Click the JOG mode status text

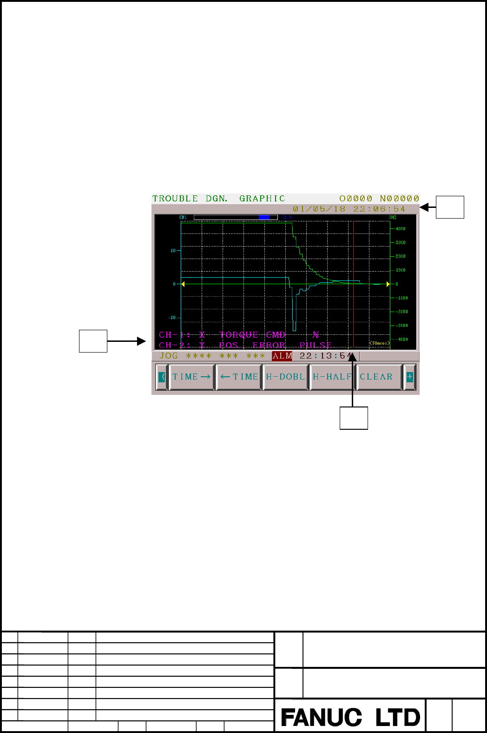pos(169,356)
